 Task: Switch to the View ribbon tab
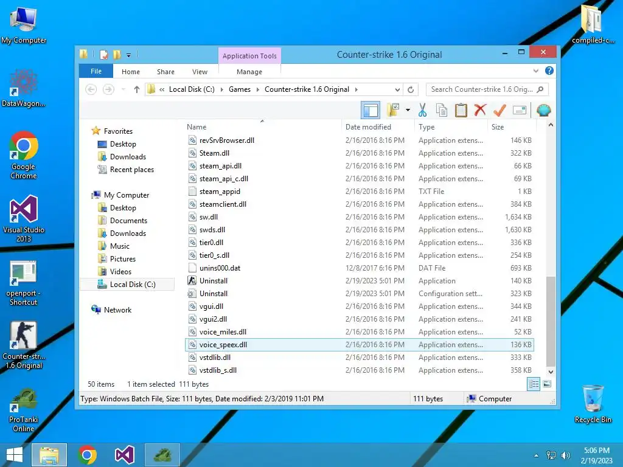[x=200, y=72]
